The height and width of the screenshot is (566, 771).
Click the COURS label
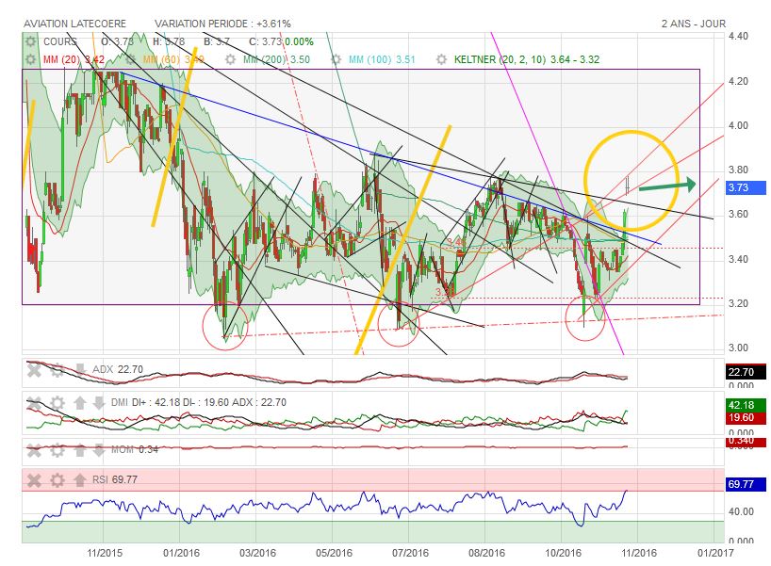pyautogui.click(x=60, y=41)
